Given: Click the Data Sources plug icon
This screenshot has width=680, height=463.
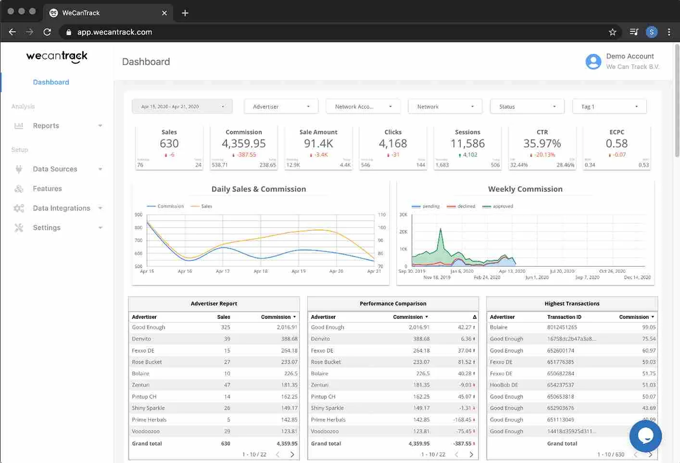Looking at the screenshot, I should click(18, 169).
